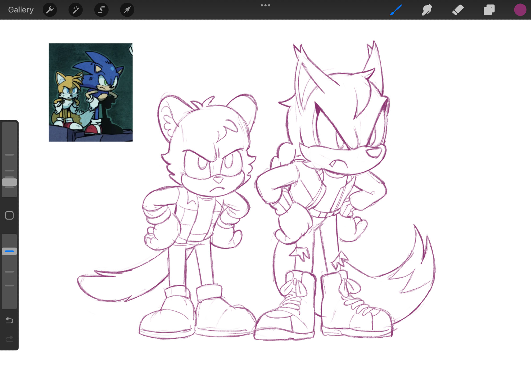
Task: Tap the square modify button in sidebar
Action: pyautogui.click(x=9, y=215)
